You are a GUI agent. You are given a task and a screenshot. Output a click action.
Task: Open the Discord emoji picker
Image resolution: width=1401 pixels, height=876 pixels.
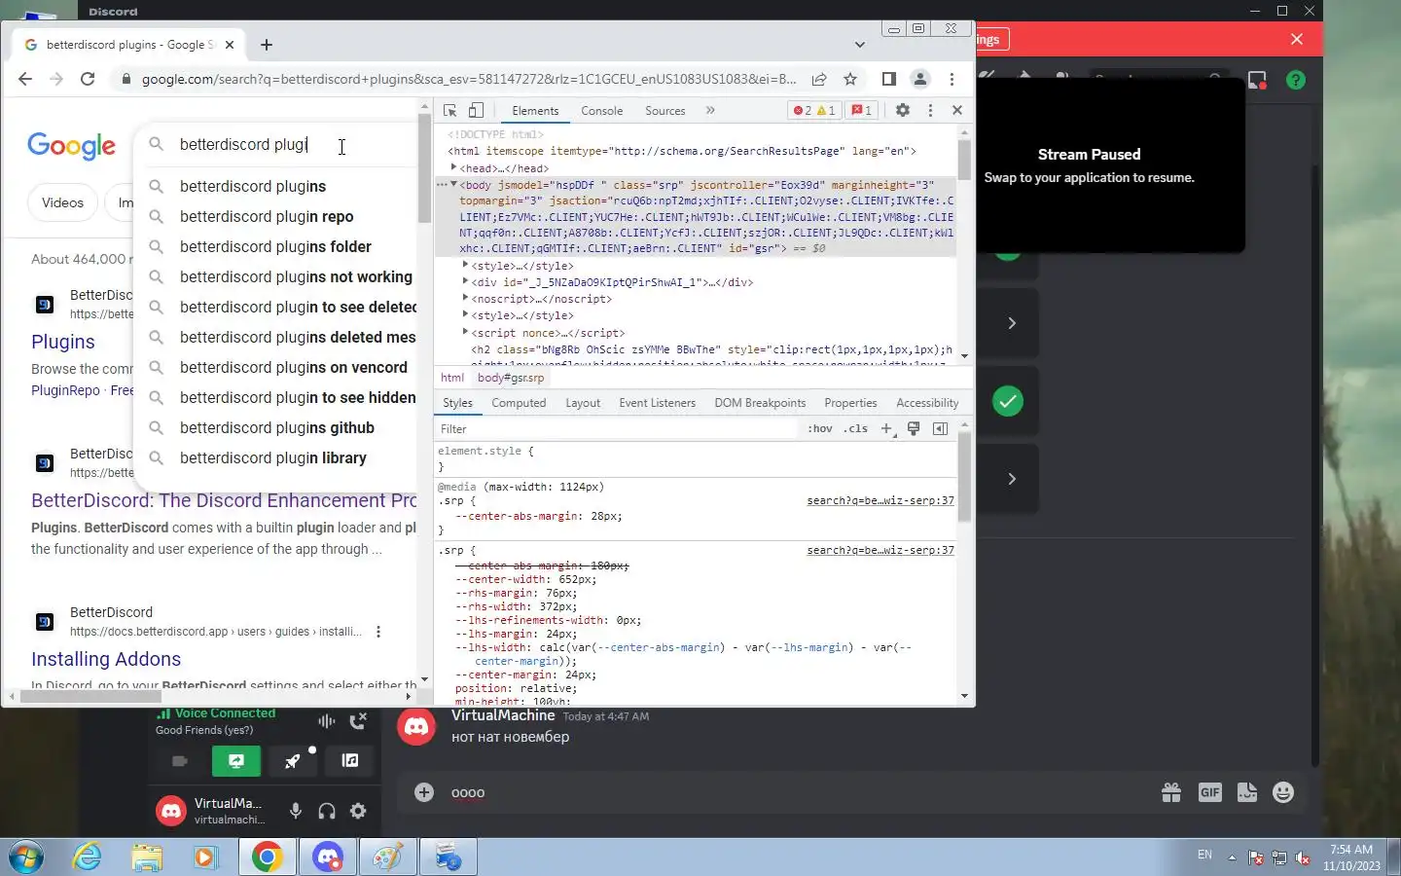click(1283, 792)
